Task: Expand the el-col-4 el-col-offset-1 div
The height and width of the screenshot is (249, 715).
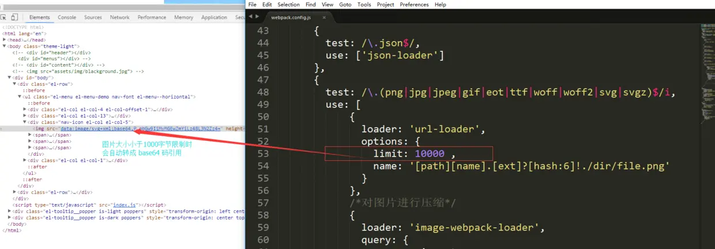Action: (25, 110)
